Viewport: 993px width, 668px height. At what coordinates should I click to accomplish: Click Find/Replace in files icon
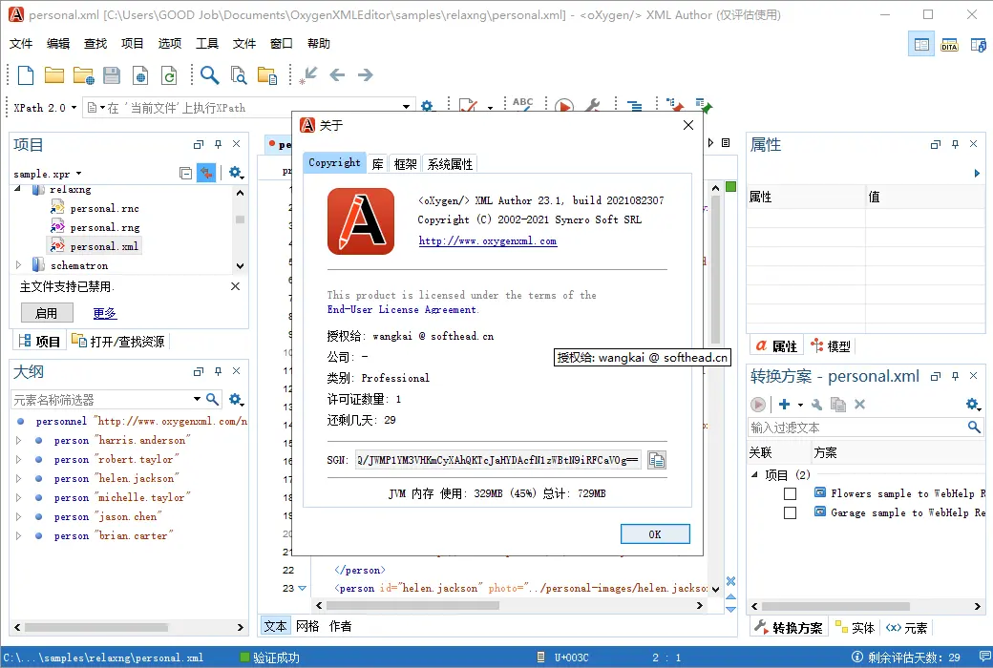tap(239, 75)
